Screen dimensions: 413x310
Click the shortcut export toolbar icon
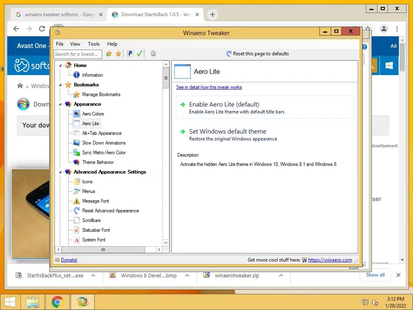(130, 54)
